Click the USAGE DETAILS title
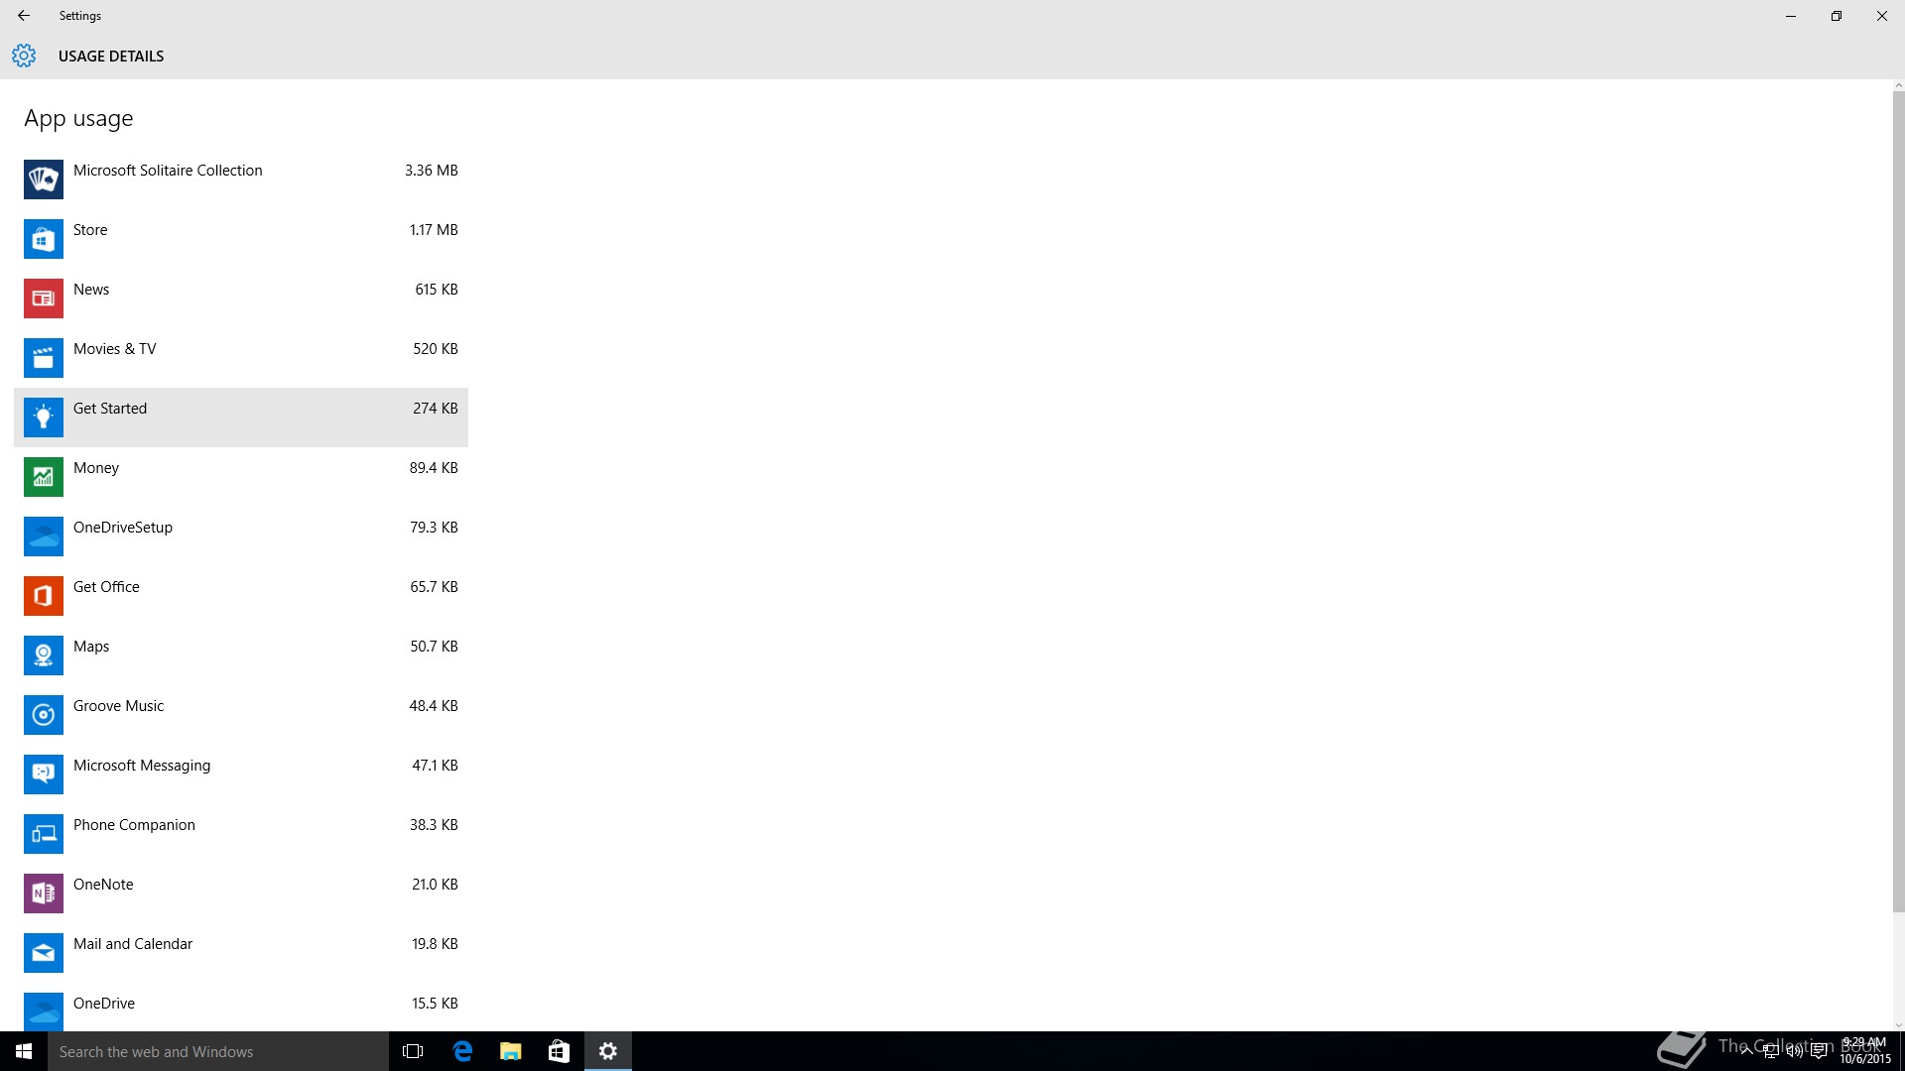Image resolution: width=1905 pixels, height=1071 pixels. [x=111, y=57]
